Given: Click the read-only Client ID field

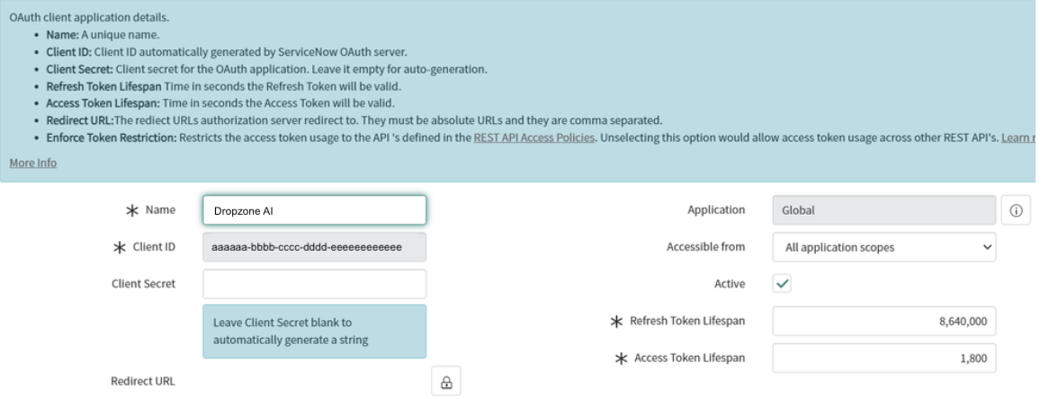Looking at the screenshot, I should click(x=314, y=247).
